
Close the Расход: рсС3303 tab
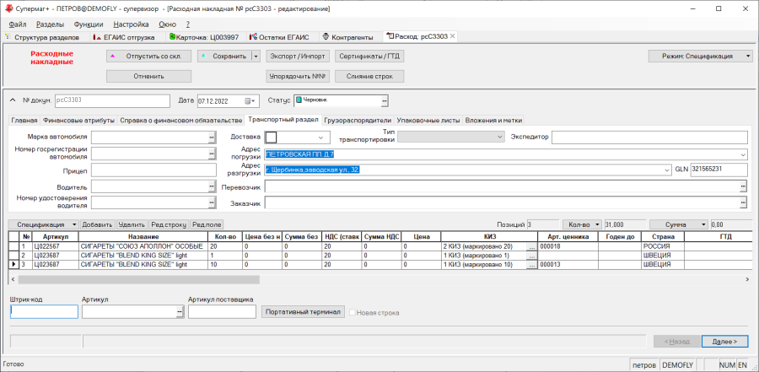[453, 36]
